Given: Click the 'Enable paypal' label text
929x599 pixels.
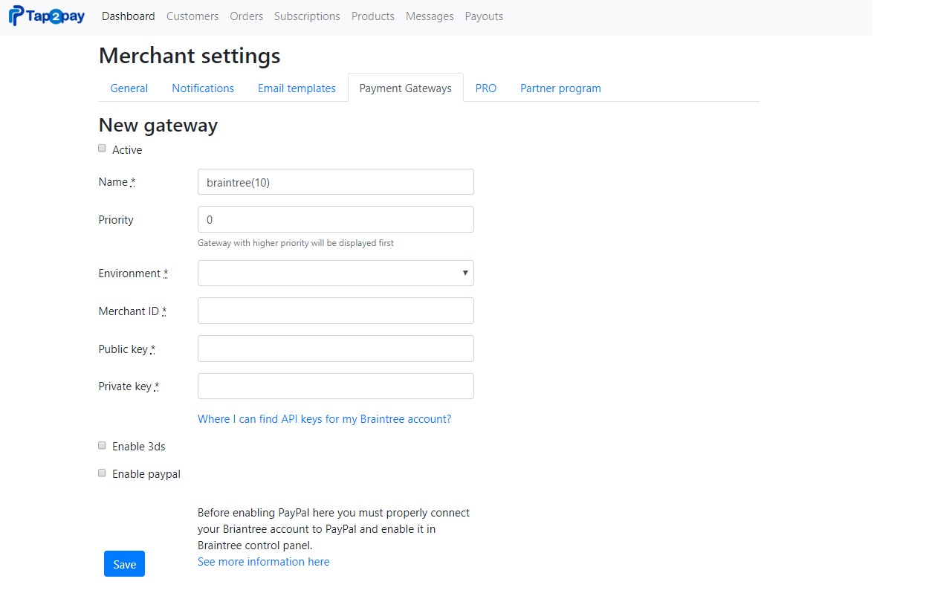Looking at the screenshot, I should click(x=146, y=474).
